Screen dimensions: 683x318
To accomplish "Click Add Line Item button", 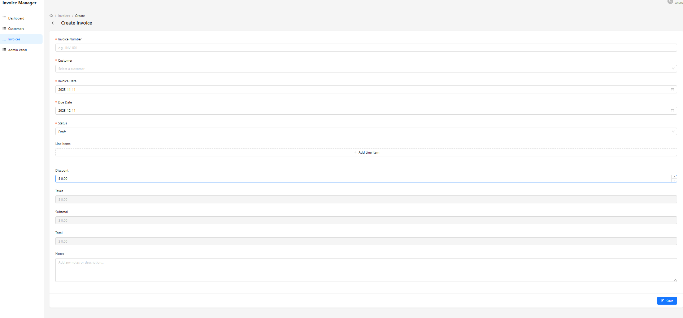I will pyautogui.click(x=366, y=153).
